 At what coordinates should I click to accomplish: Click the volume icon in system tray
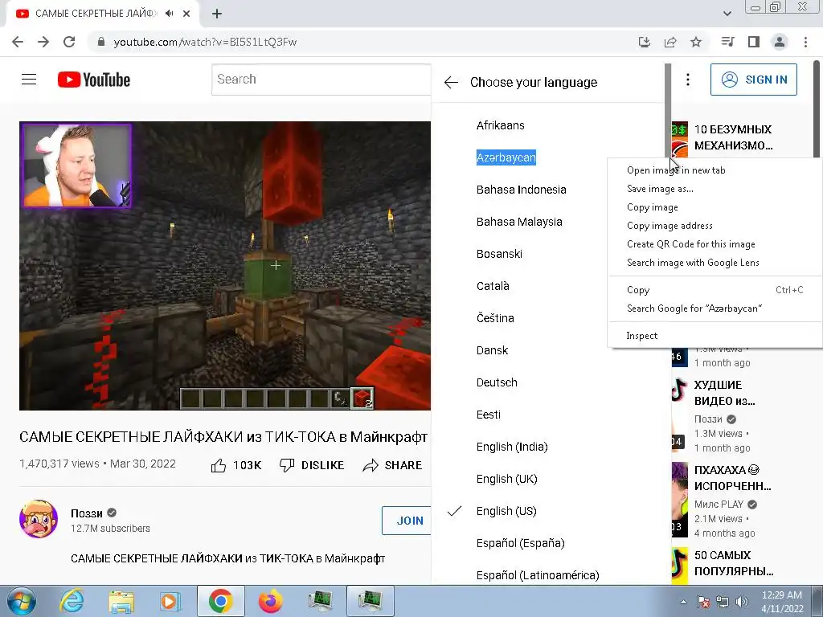tap(742, 602)
